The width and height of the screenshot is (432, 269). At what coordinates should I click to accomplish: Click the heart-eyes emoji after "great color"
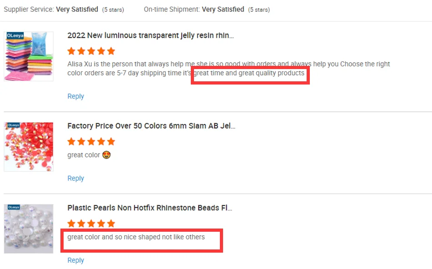pos(107,155)
